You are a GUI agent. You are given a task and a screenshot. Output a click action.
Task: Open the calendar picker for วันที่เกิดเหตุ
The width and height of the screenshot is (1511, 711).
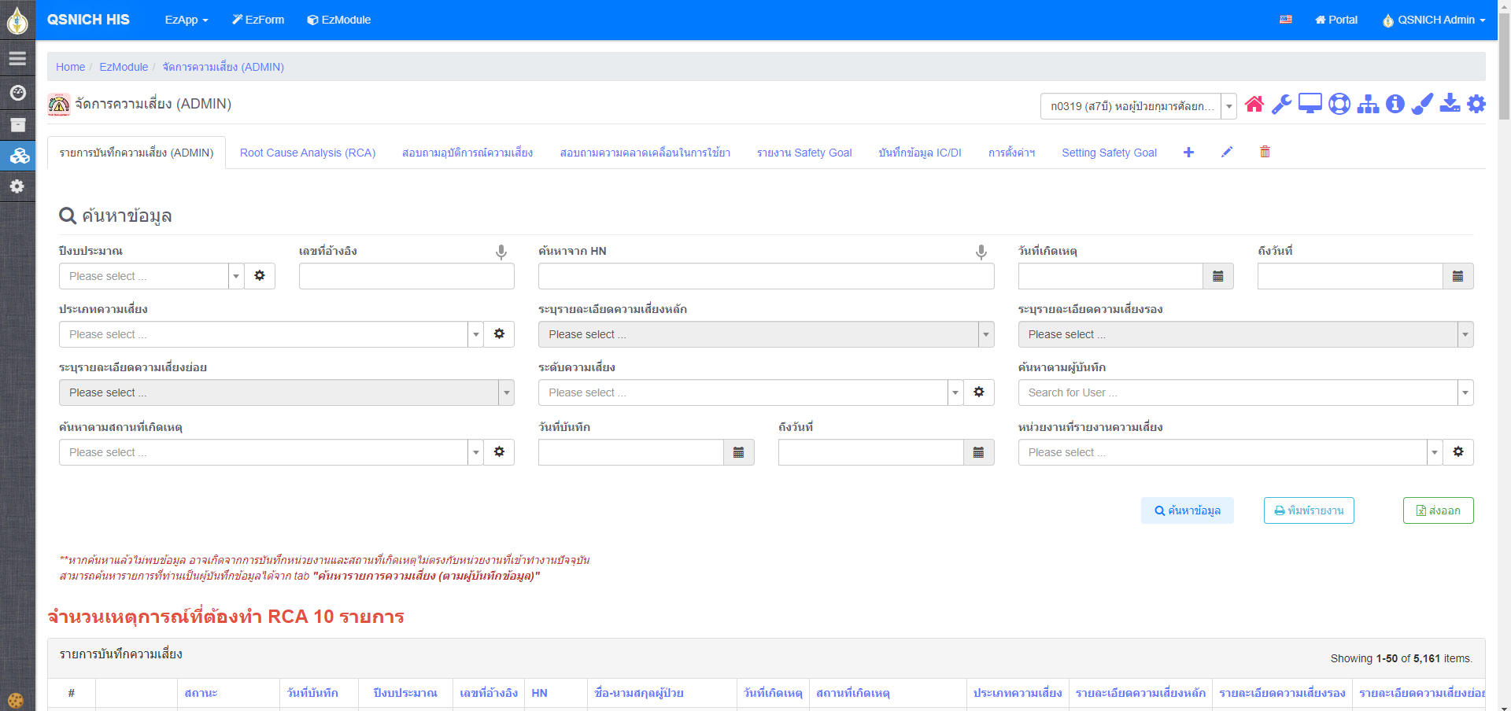pyautogui.click(x=1217, y=276)
